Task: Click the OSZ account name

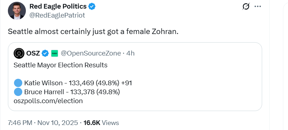Action: (33, 53)
